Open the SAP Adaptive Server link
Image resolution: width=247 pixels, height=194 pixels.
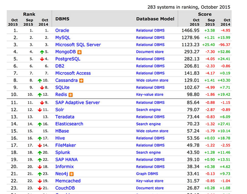click(x=77, y=103)
